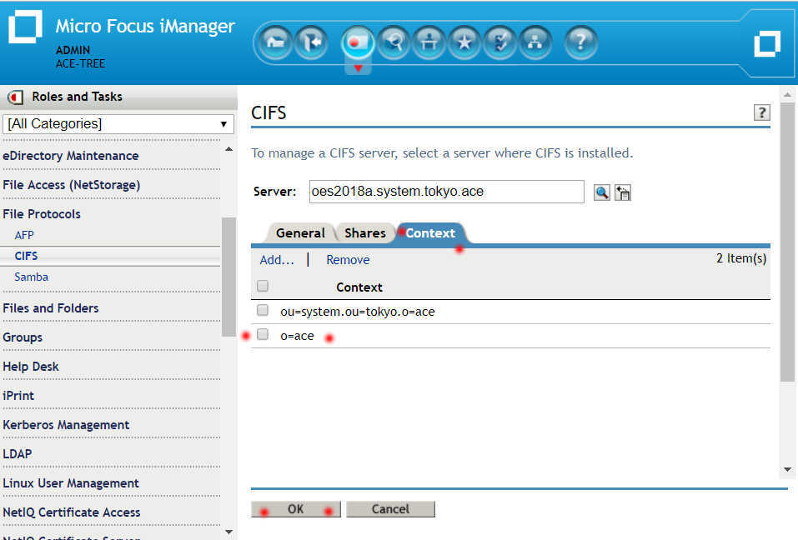798x540 pixels.
Task: Open the Samba task link
Action: point(31,277)
